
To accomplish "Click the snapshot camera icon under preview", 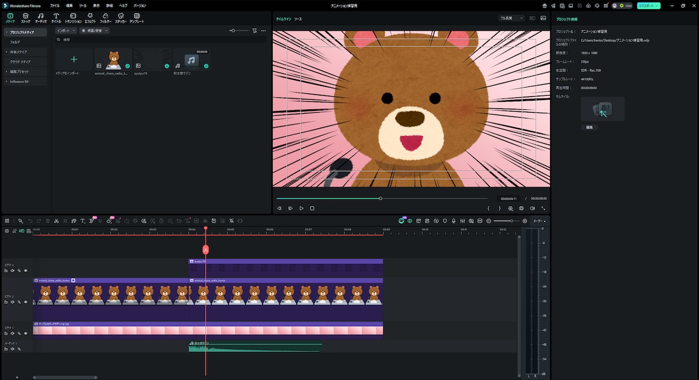I will [x=521, y=208].
